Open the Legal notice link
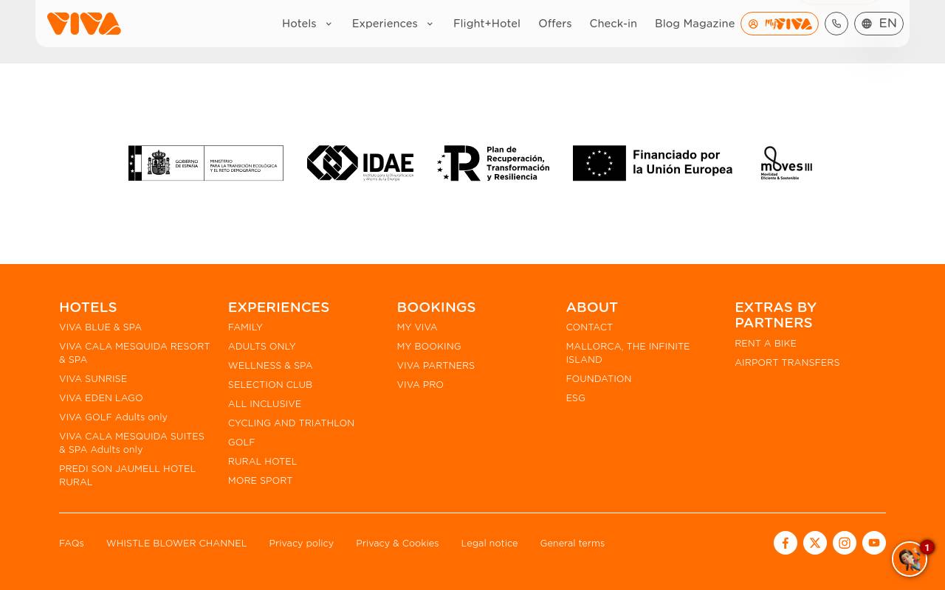Viewport: 945px width, 590px height. (x=489, y=544)
